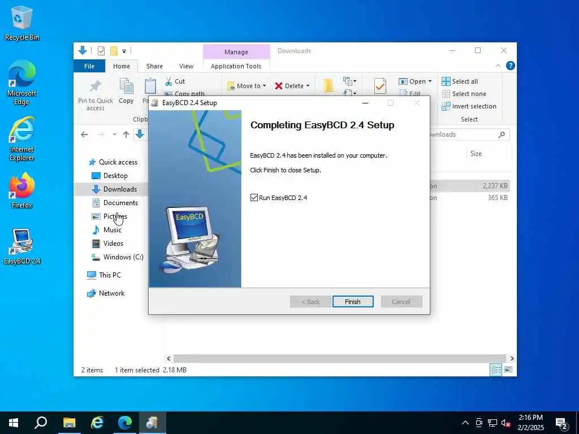Switch to View ribbon tab

186,66
